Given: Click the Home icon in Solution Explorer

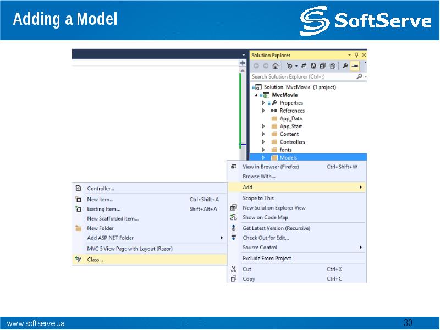Looking at the screenshot, I should click(x=275, y=66).
